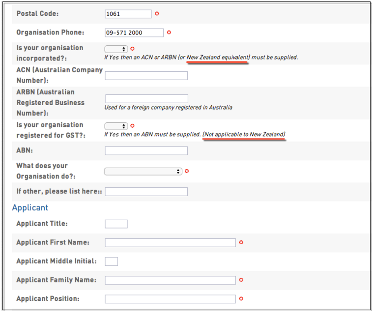This screenshot has width=374, height=317.
Task: Focus the 'If other, please list here' field
Action: [146, 192]
